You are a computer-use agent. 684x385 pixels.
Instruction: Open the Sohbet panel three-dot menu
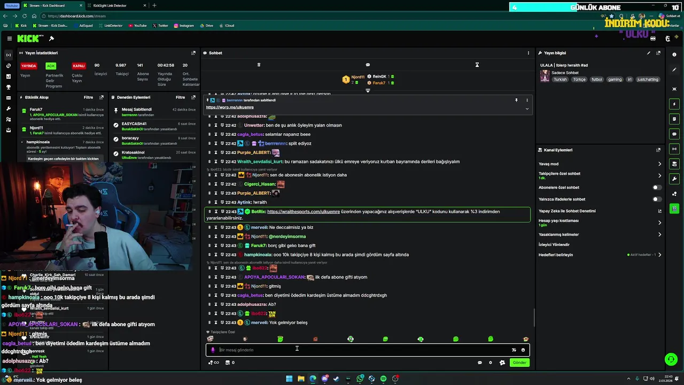(528, 53)
